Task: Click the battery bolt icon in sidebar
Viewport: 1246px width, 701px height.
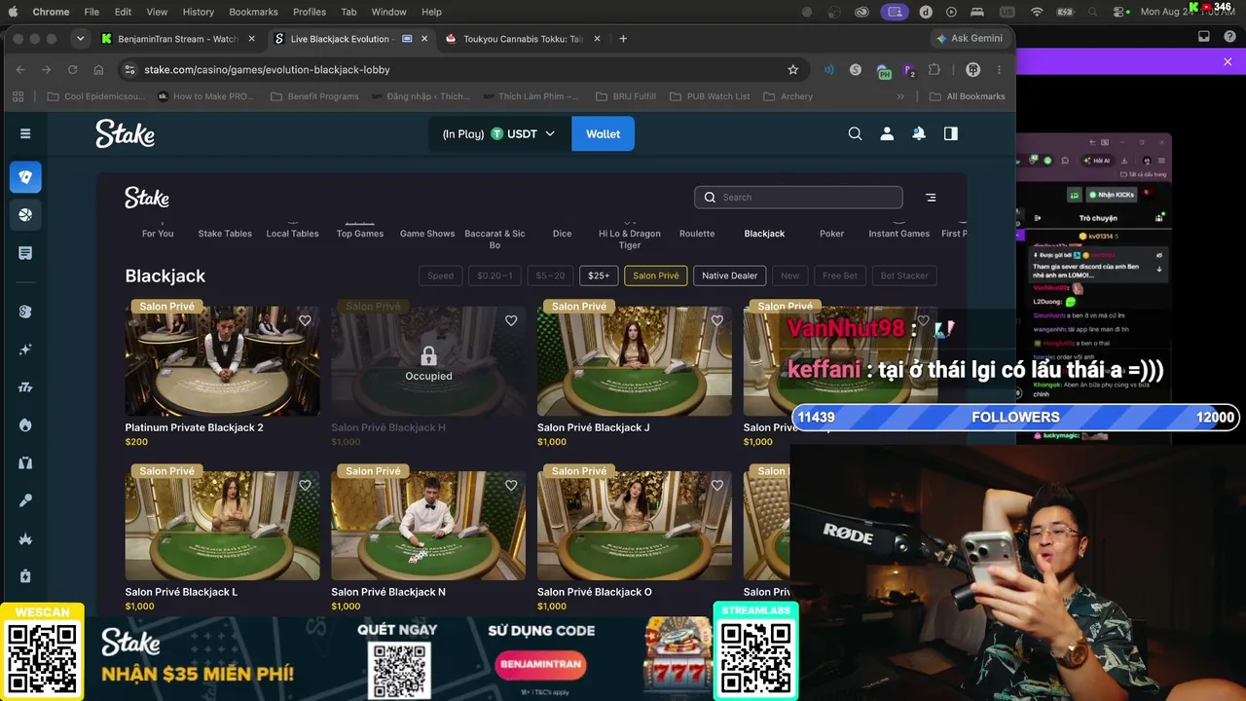Action: (x=25, y=575)
